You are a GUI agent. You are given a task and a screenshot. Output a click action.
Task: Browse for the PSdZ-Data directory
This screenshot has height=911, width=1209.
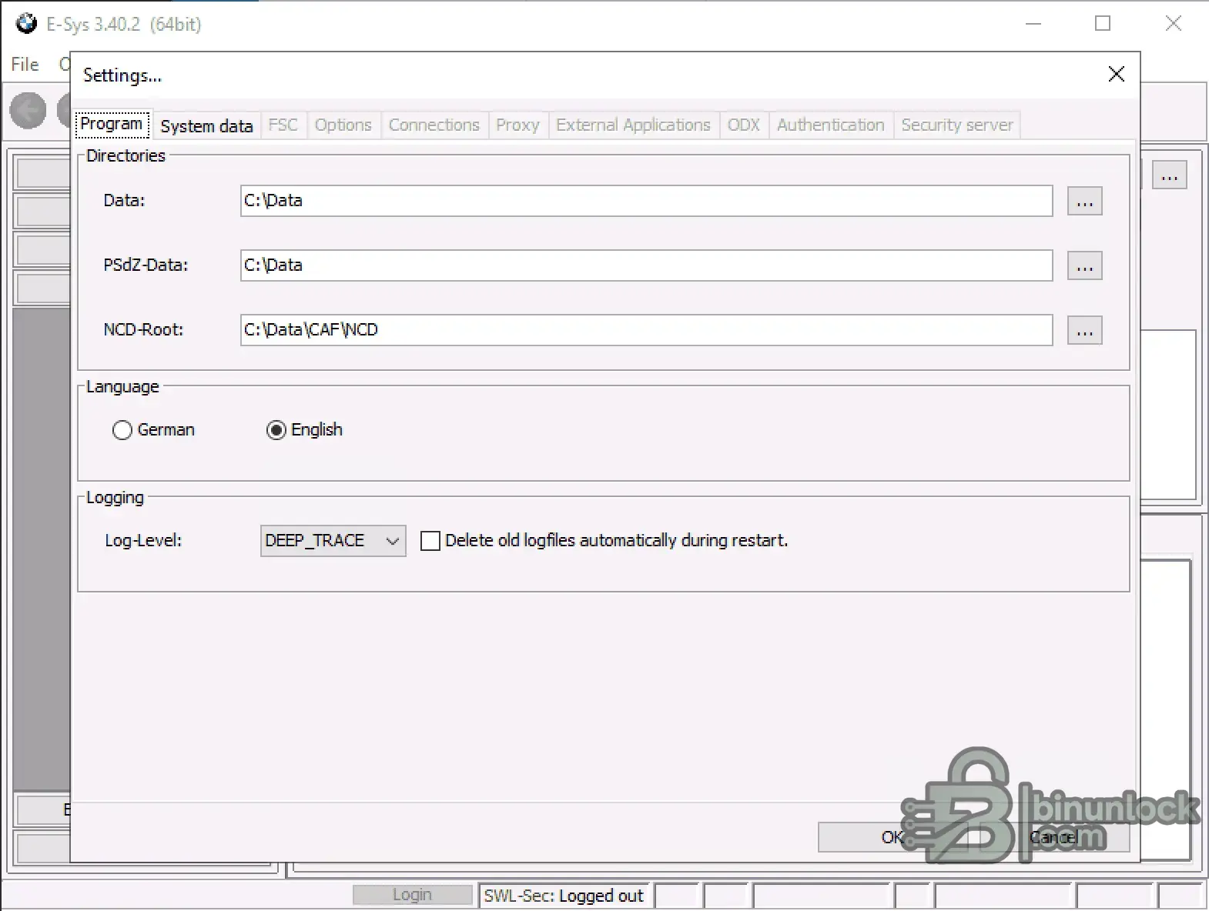tap(1085, 266)
